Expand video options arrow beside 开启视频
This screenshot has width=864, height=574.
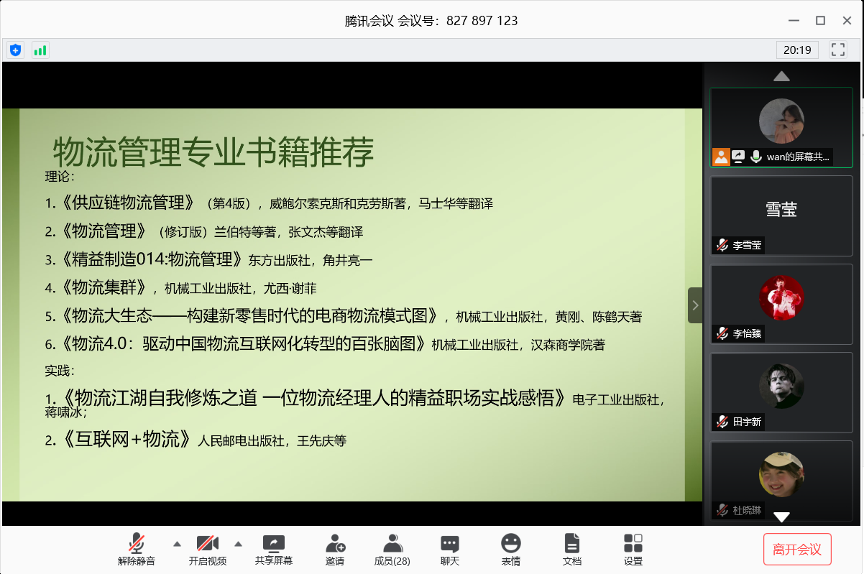click(239, 543)
